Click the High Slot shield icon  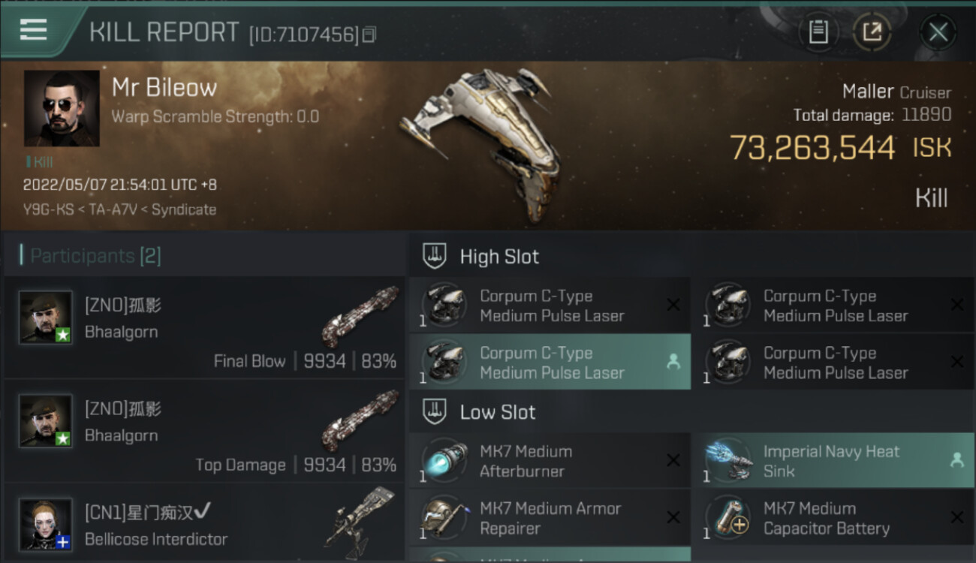435,256
